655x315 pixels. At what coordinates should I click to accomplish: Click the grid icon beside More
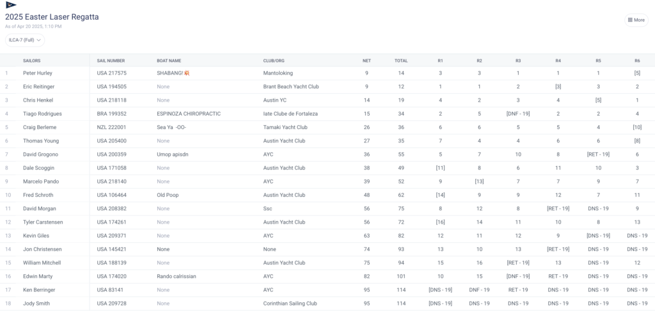point(630,20)
